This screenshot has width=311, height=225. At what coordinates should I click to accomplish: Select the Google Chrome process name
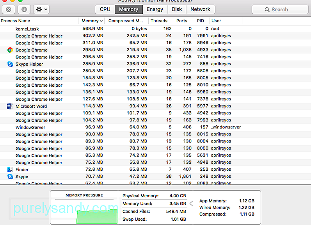click(x=32, y=50)
